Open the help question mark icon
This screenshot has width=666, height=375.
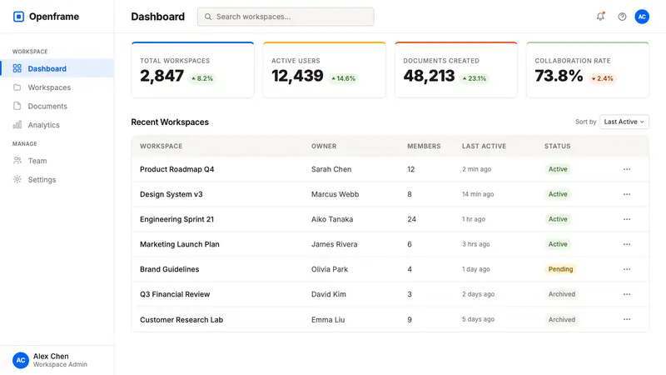622,17
